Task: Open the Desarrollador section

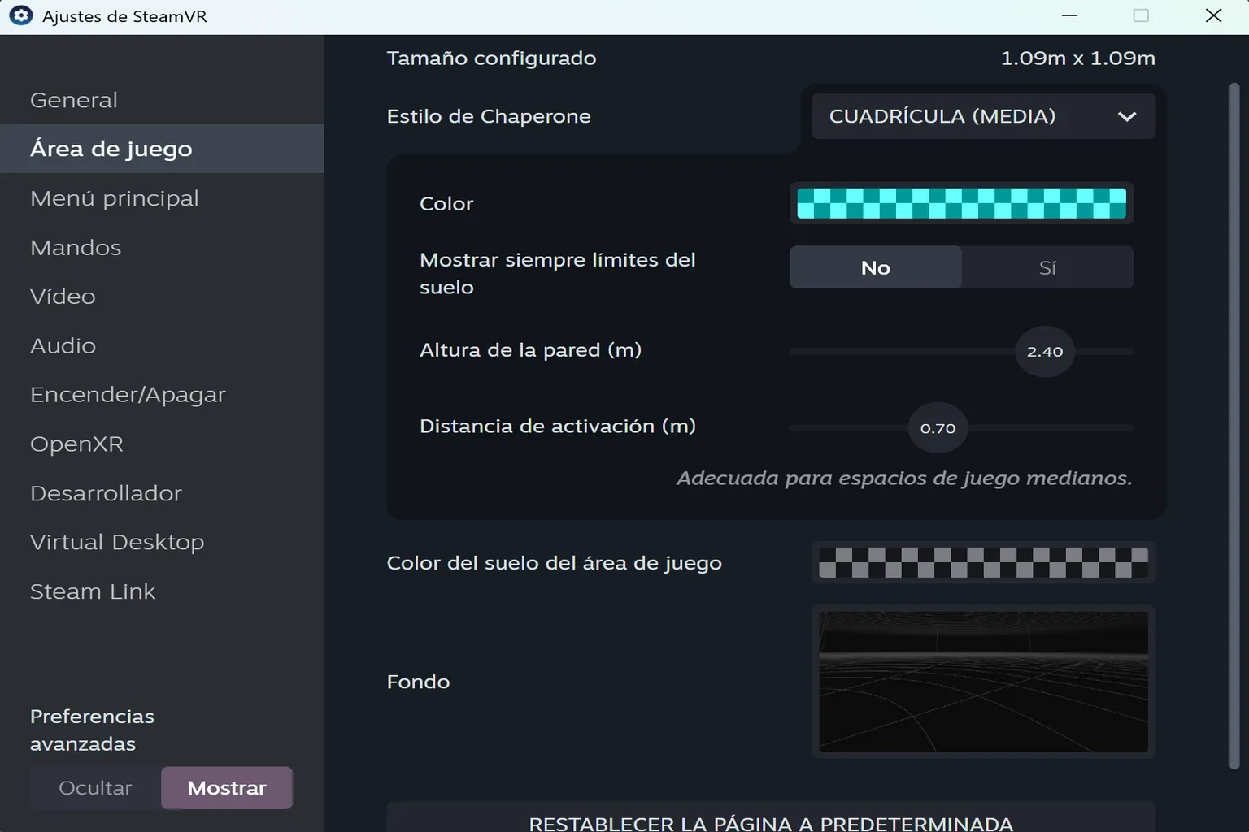Action: pos(162,493)
